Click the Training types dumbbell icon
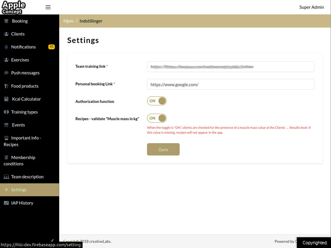This screenshot has width=331, height=248. pyautogui.click(x=6, y=112)
